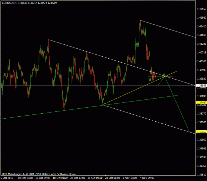Viewport: 207px width, 181px height.
Task: Click the 1.39020 price axis label
Action: (202, 79)
